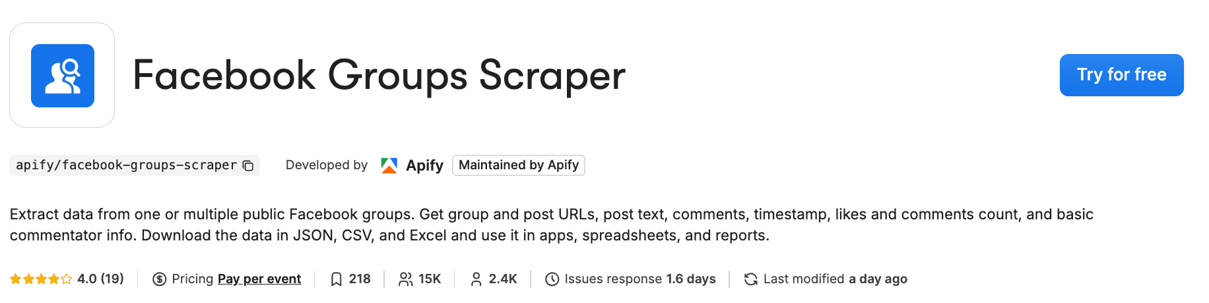Click the Apify logo icon
Screen dimensions: 1209x303
coord(389,165)
